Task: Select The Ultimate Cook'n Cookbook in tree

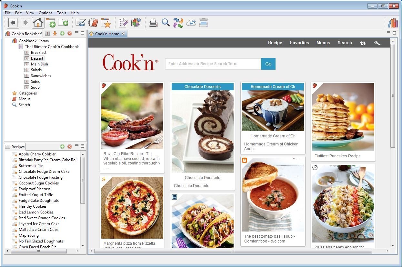Action: click(x=52, y=47)
